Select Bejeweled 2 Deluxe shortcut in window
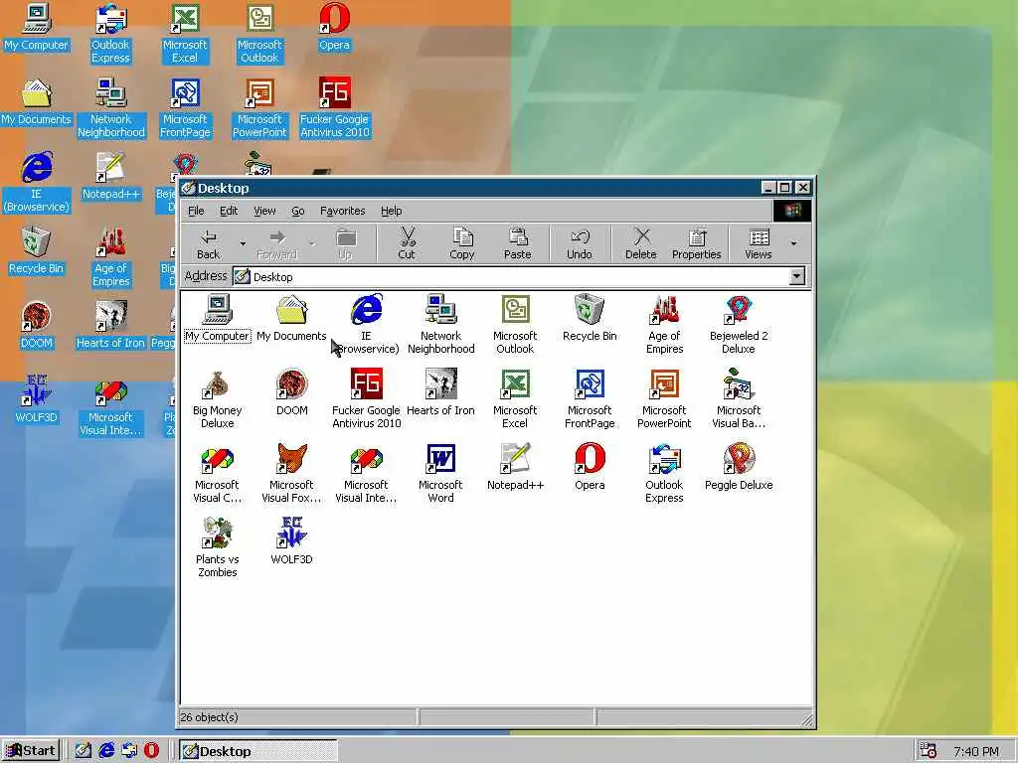This screenshot has width=1018, height=763. click(739, 325)
